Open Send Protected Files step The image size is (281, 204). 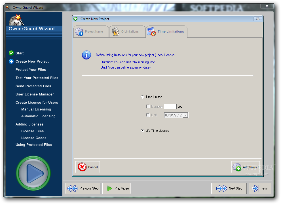pos(33,86)
